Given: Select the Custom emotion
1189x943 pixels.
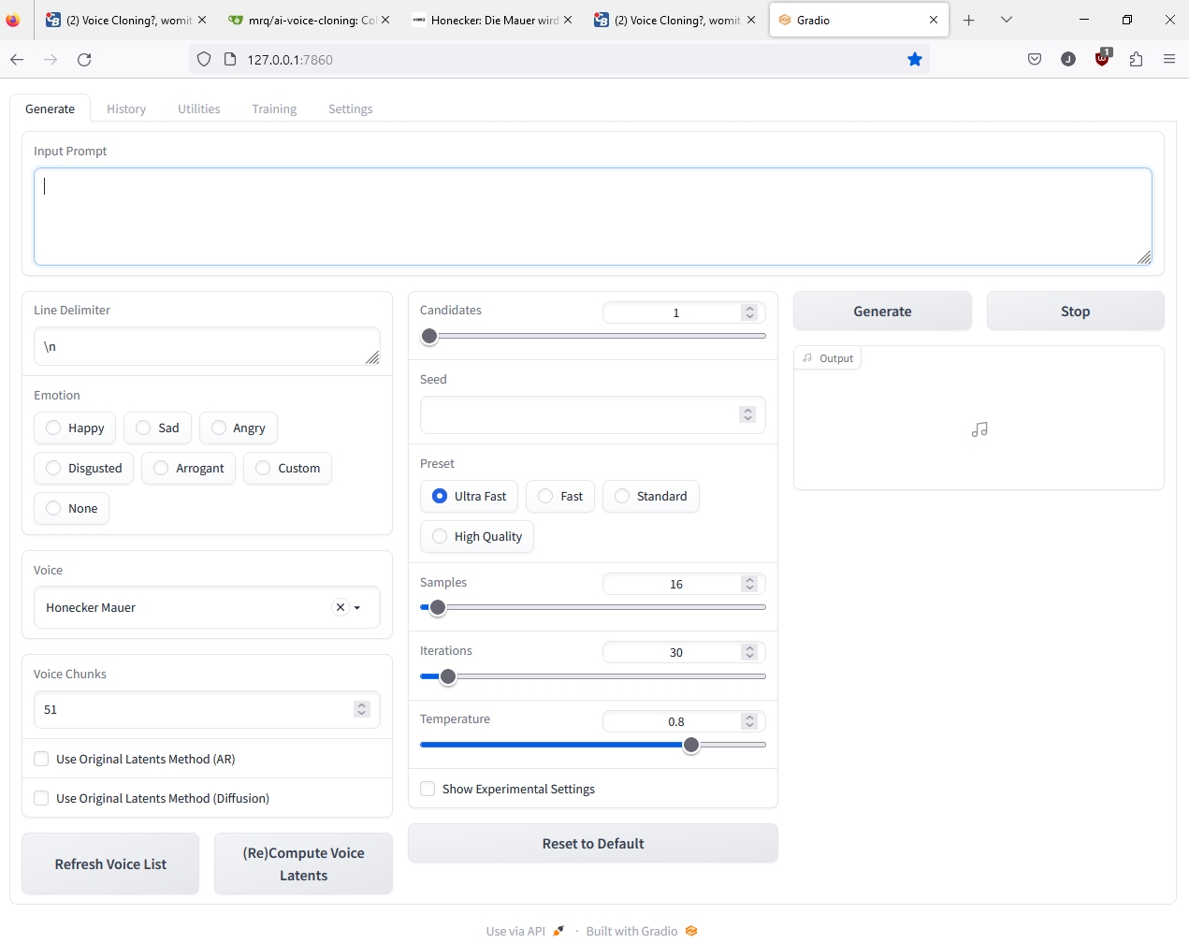Looking at the screenshot, I should point(287,468).
